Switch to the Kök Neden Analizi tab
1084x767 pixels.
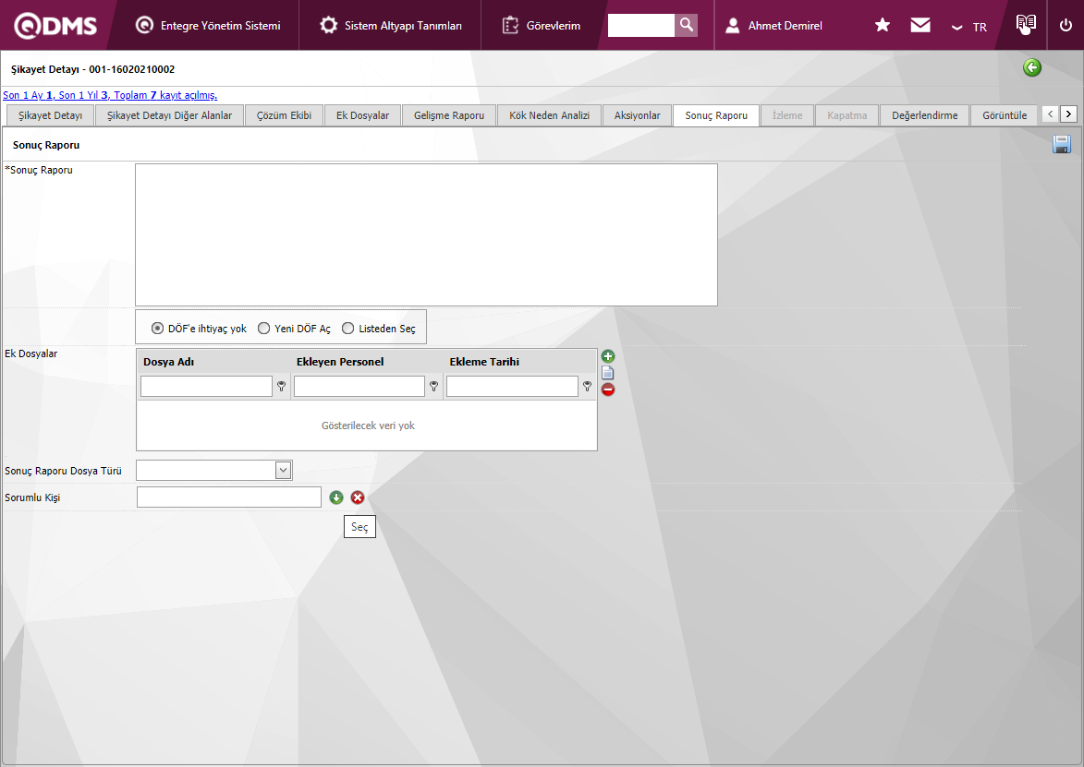click(550, 115)
